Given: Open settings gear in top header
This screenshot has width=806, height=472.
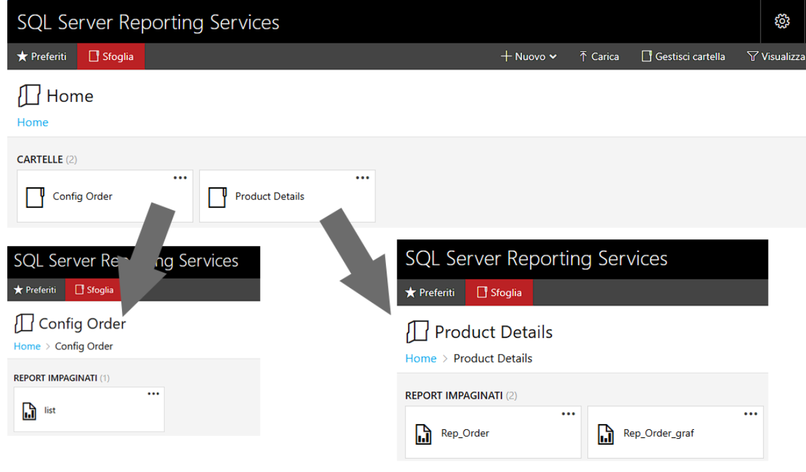Looking at the screenshot, I should coord(782,21).
